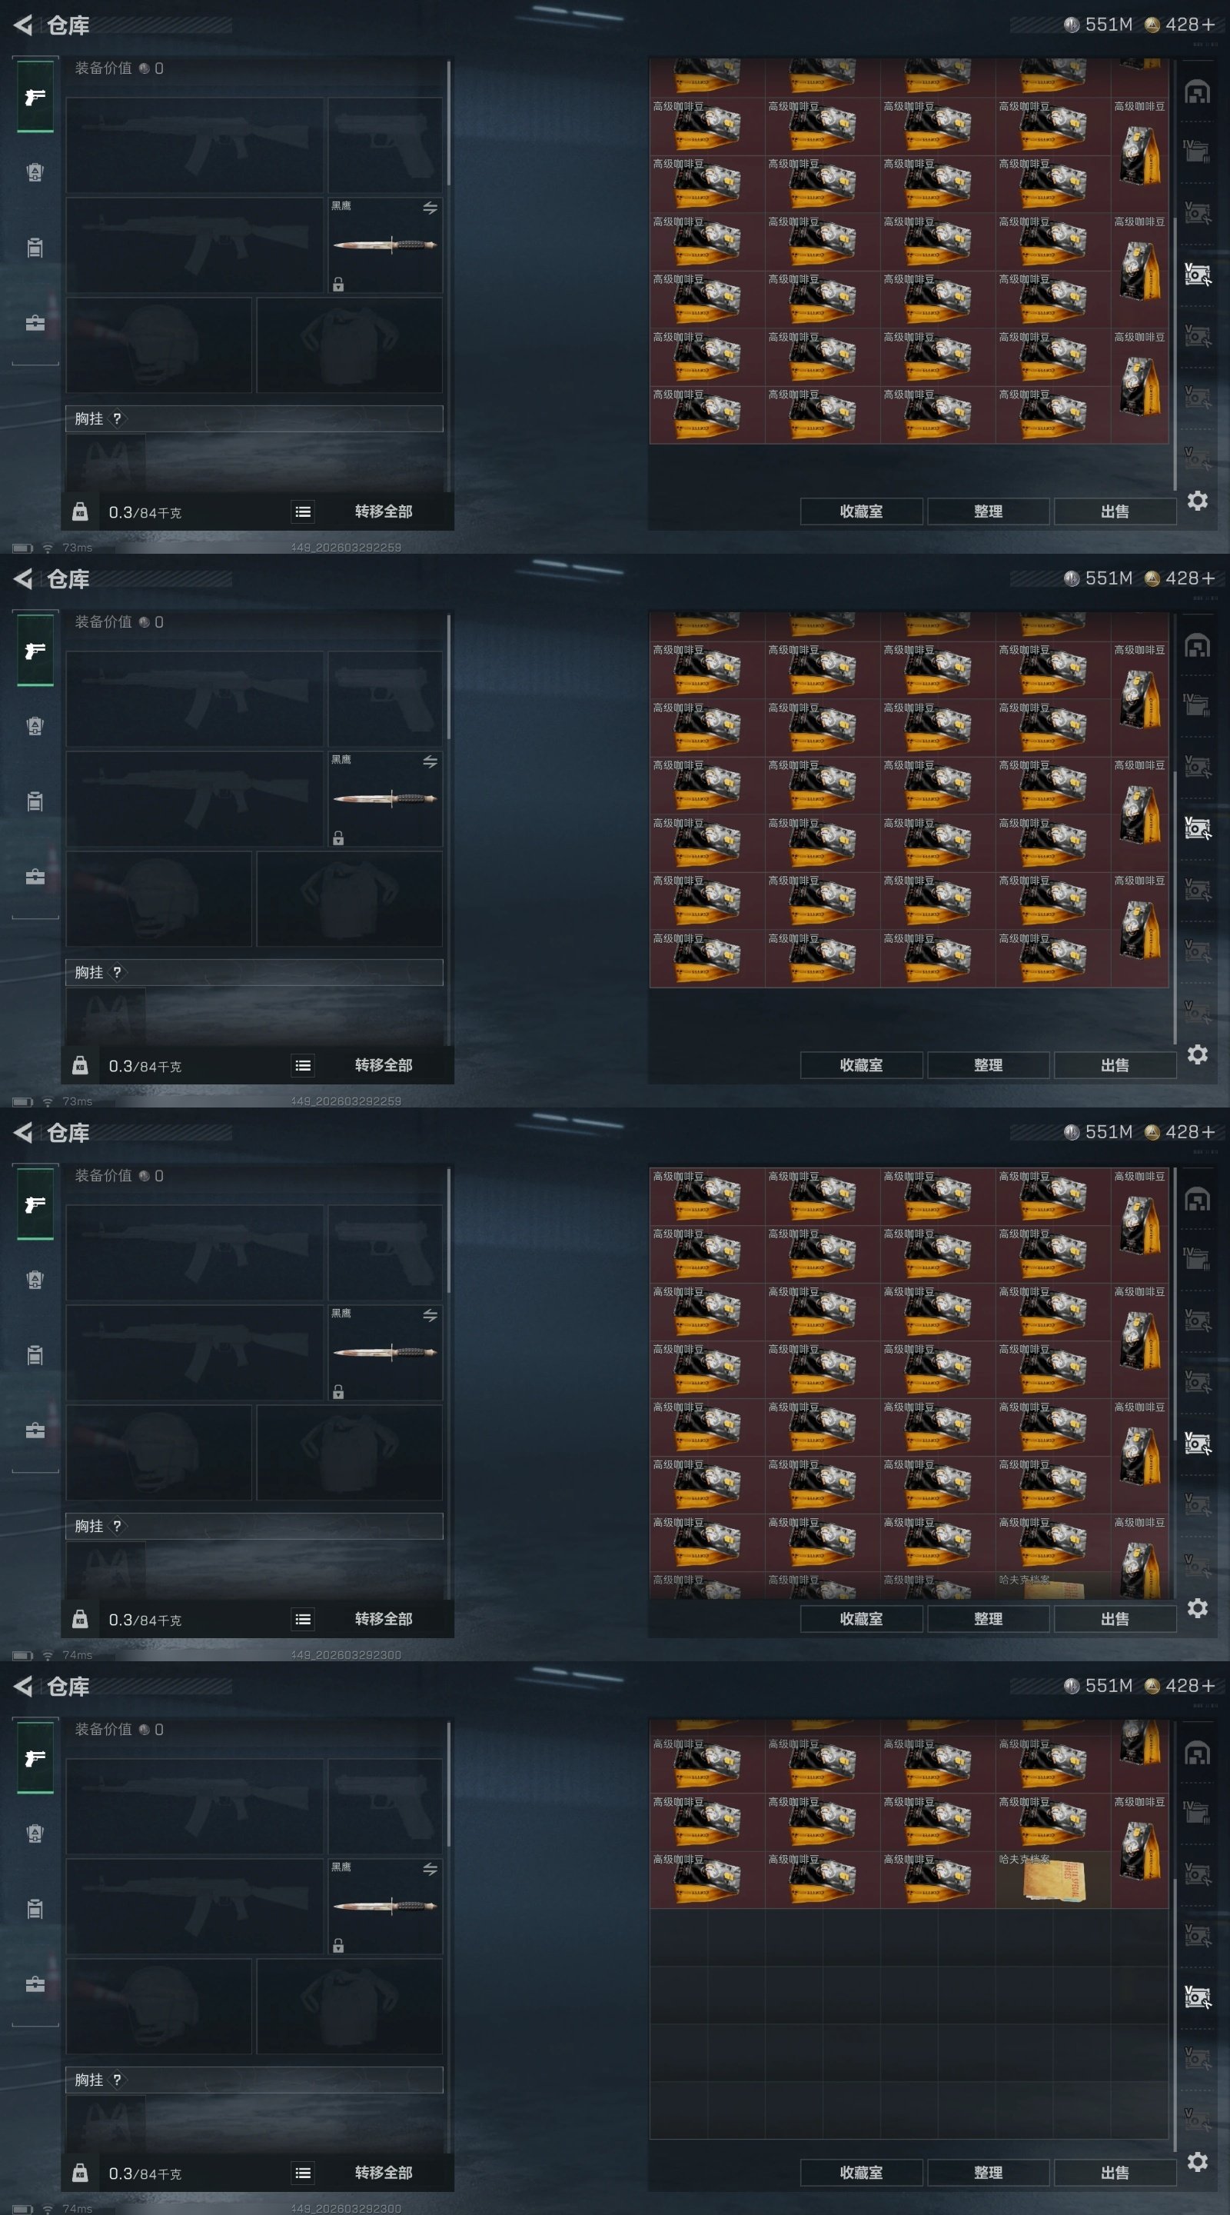The image size is (1230, 2215).
Task: Open the chest rig category icon
Action: (x=35, y=248)
